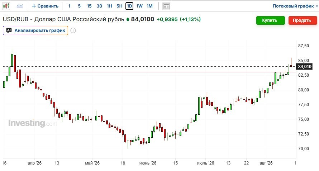Switch to the area chart type icon
This screenshot has height=171, width=319.
pyautogui.click(x=19, y=6)
